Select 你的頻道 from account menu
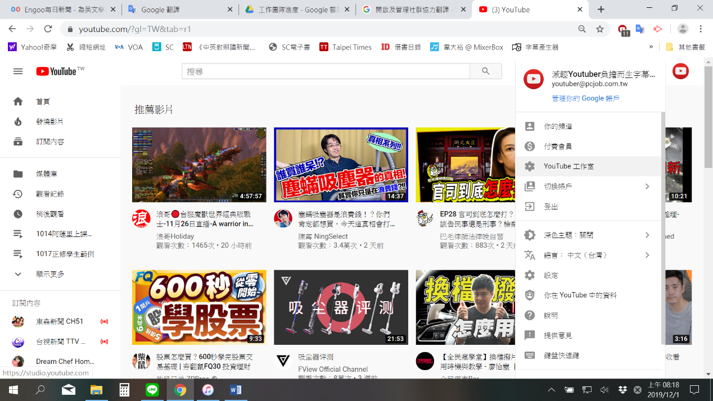The image size is (713, 401). (588, 126)
